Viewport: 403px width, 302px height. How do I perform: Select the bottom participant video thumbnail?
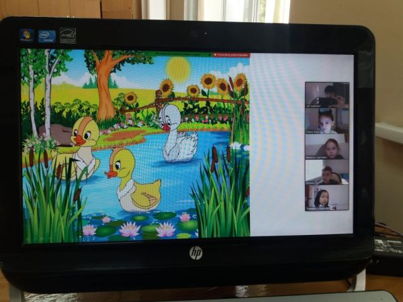[x=327, y=197]
